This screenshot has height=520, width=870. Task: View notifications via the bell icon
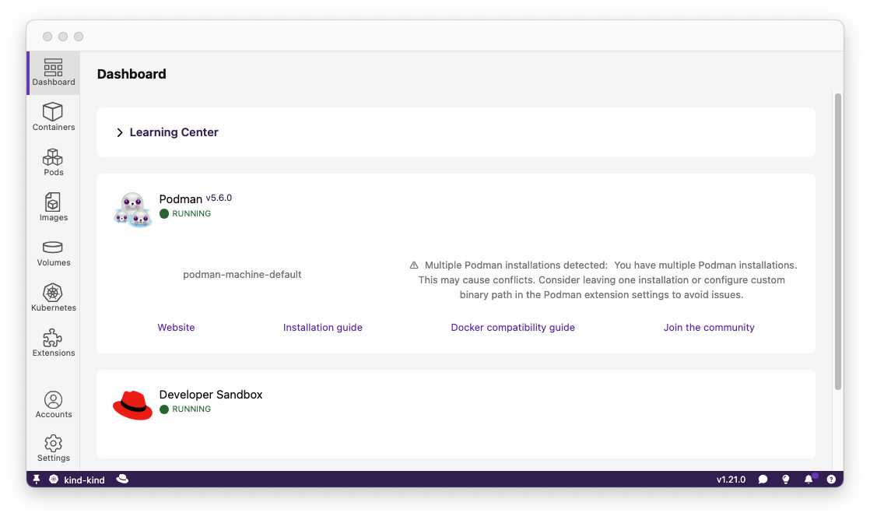[x=809, y=479]
